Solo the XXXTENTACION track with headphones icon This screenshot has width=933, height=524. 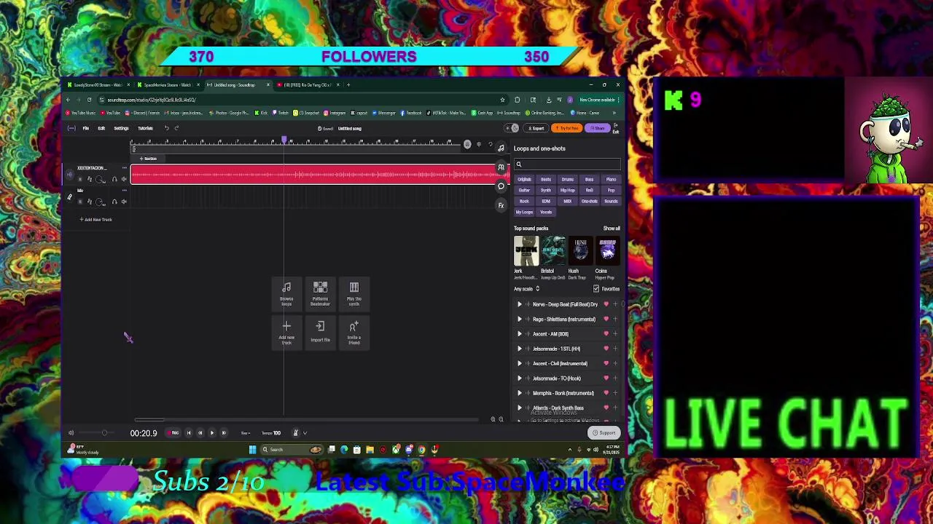tap(114, 179)
